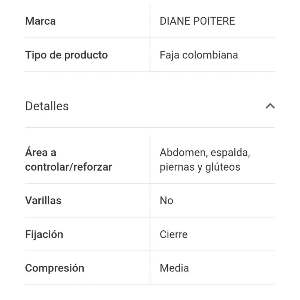The image size is (300, 300).
Task: Collapse the Detalles section using the chevron
Action: pyautogui.click(x=270, y=106)
